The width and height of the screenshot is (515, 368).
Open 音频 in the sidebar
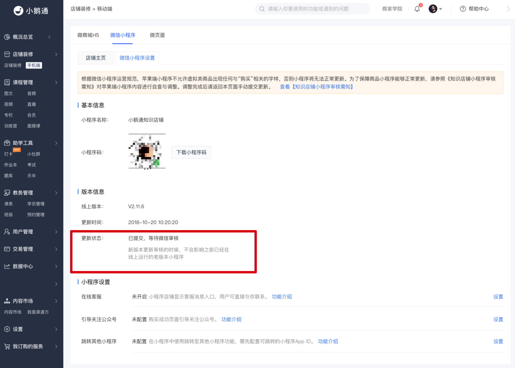coord(31,93)
